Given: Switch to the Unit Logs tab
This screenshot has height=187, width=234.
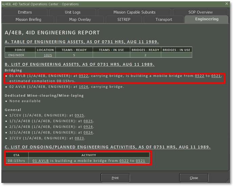Looking at the screenshot, I should click(72, 12).
